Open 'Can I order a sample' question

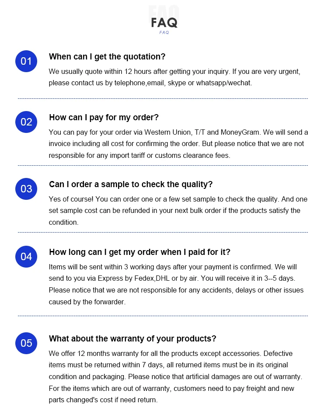[x=131, y=185]
